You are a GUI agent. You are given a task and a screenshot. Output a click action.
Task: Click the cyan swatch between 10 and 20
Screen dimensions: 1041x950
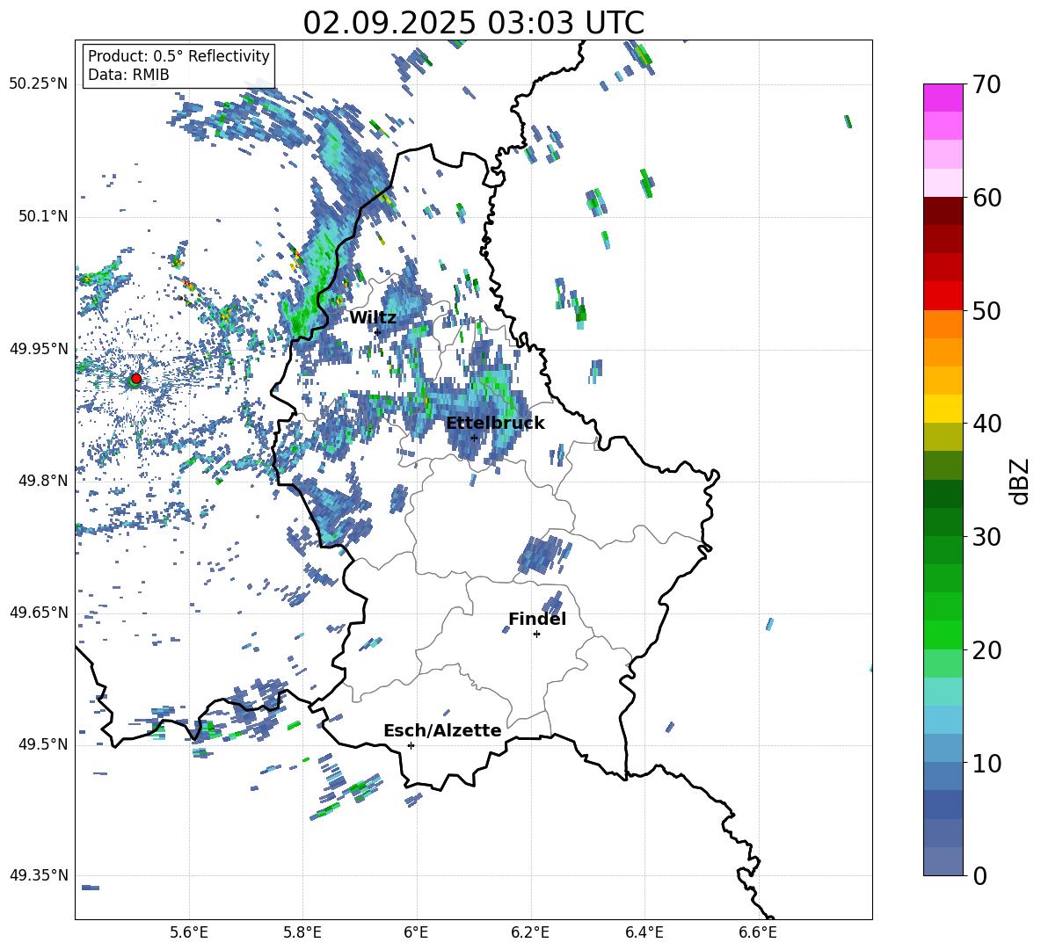[943, 720]
